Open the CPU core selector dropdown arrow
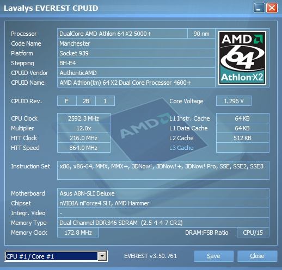The width and height of the screenshot is (282, 270). 102,256
